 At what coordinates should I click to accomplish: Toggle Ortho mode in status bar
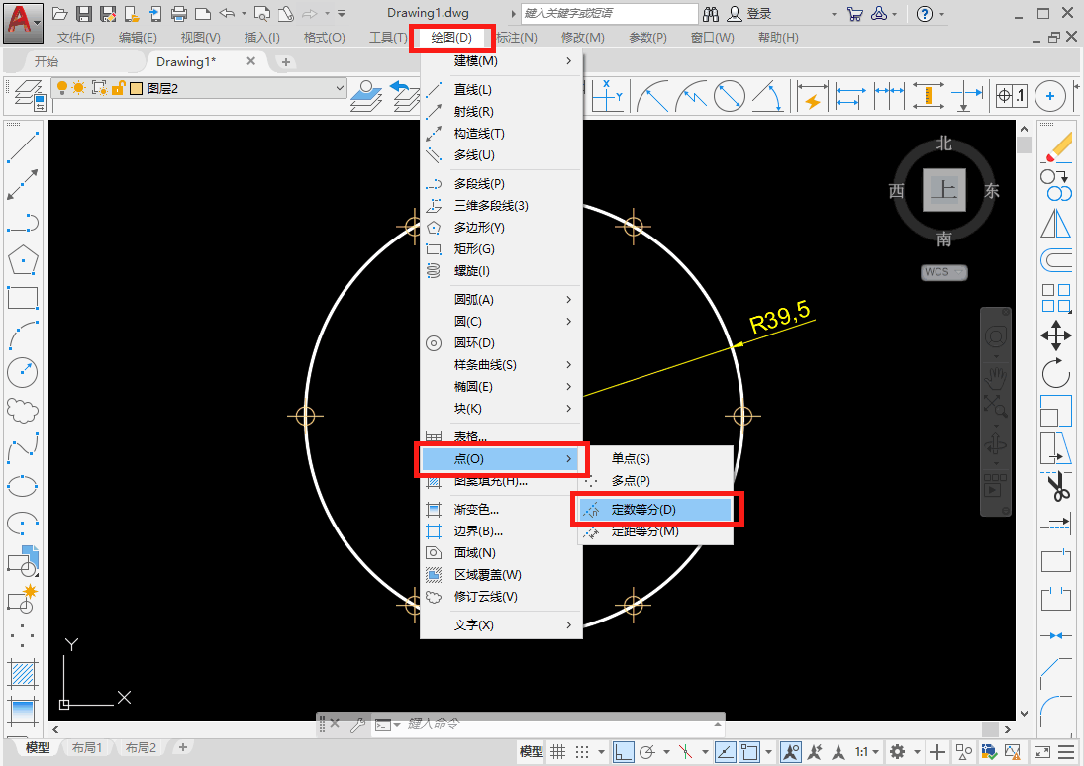tap(623, 752)
